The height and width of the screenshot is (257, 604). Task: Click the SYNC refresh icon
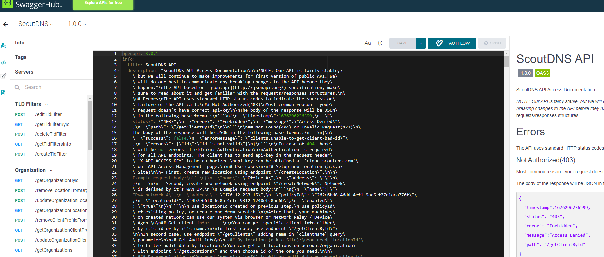coord(486,43)
